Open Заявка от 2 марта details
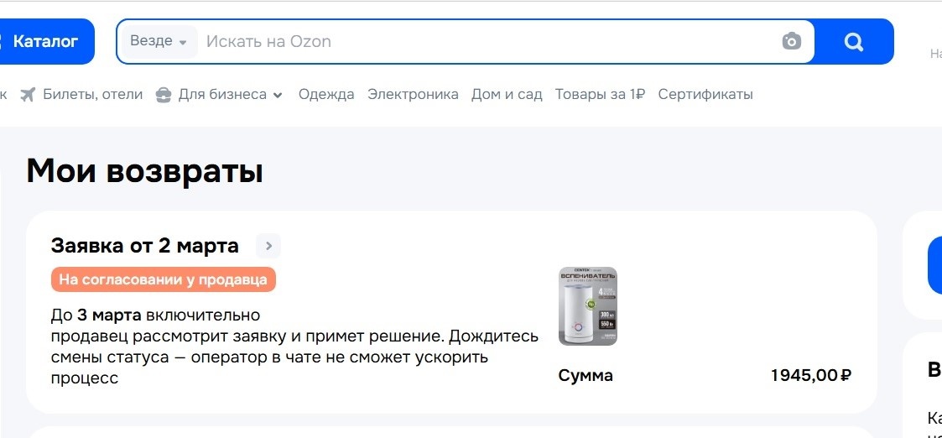Image resolution: width=942 pixels, height=438 pixels. [x=145, y=246]
